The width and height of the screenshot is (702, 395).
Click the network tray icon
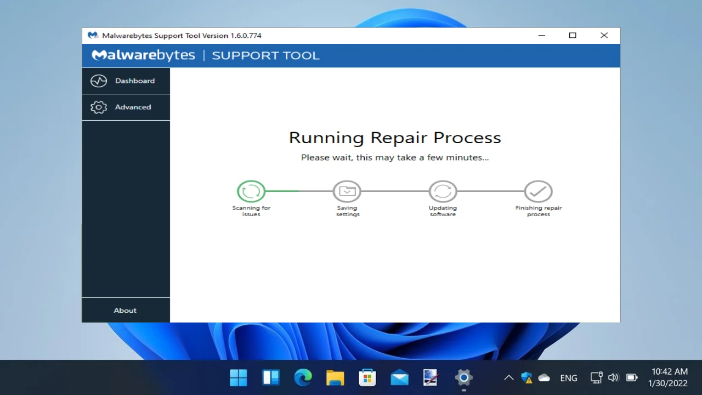click(x=596, y=377)
